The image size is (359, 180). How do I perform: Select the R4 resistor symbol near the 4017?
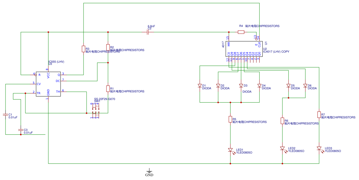tap(241, 32)
